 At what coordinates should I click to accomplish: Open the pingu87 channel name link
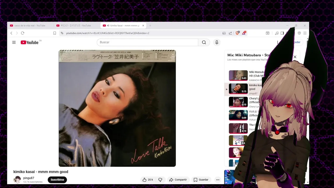(x=29, y=178)
